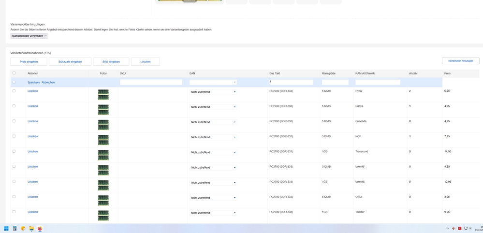Select the Qimonda row checkbox
Image resolution: width=483 pixels, height=233 pixels.
pyautogui.click(x=14, y=121)
